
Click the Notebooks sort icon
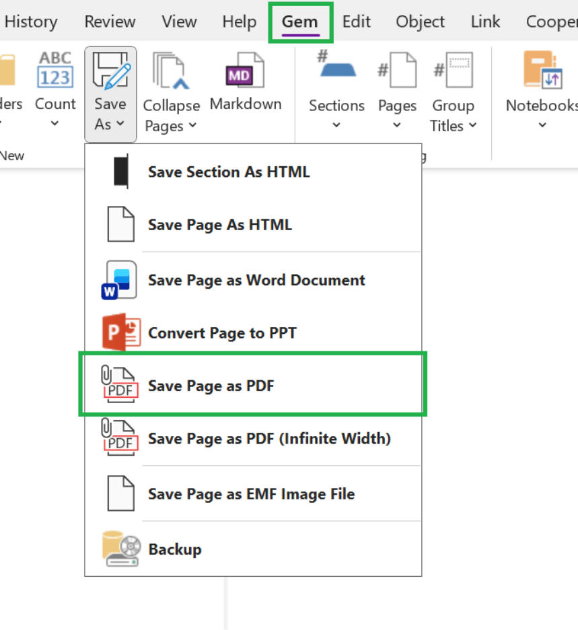[542, 70]
